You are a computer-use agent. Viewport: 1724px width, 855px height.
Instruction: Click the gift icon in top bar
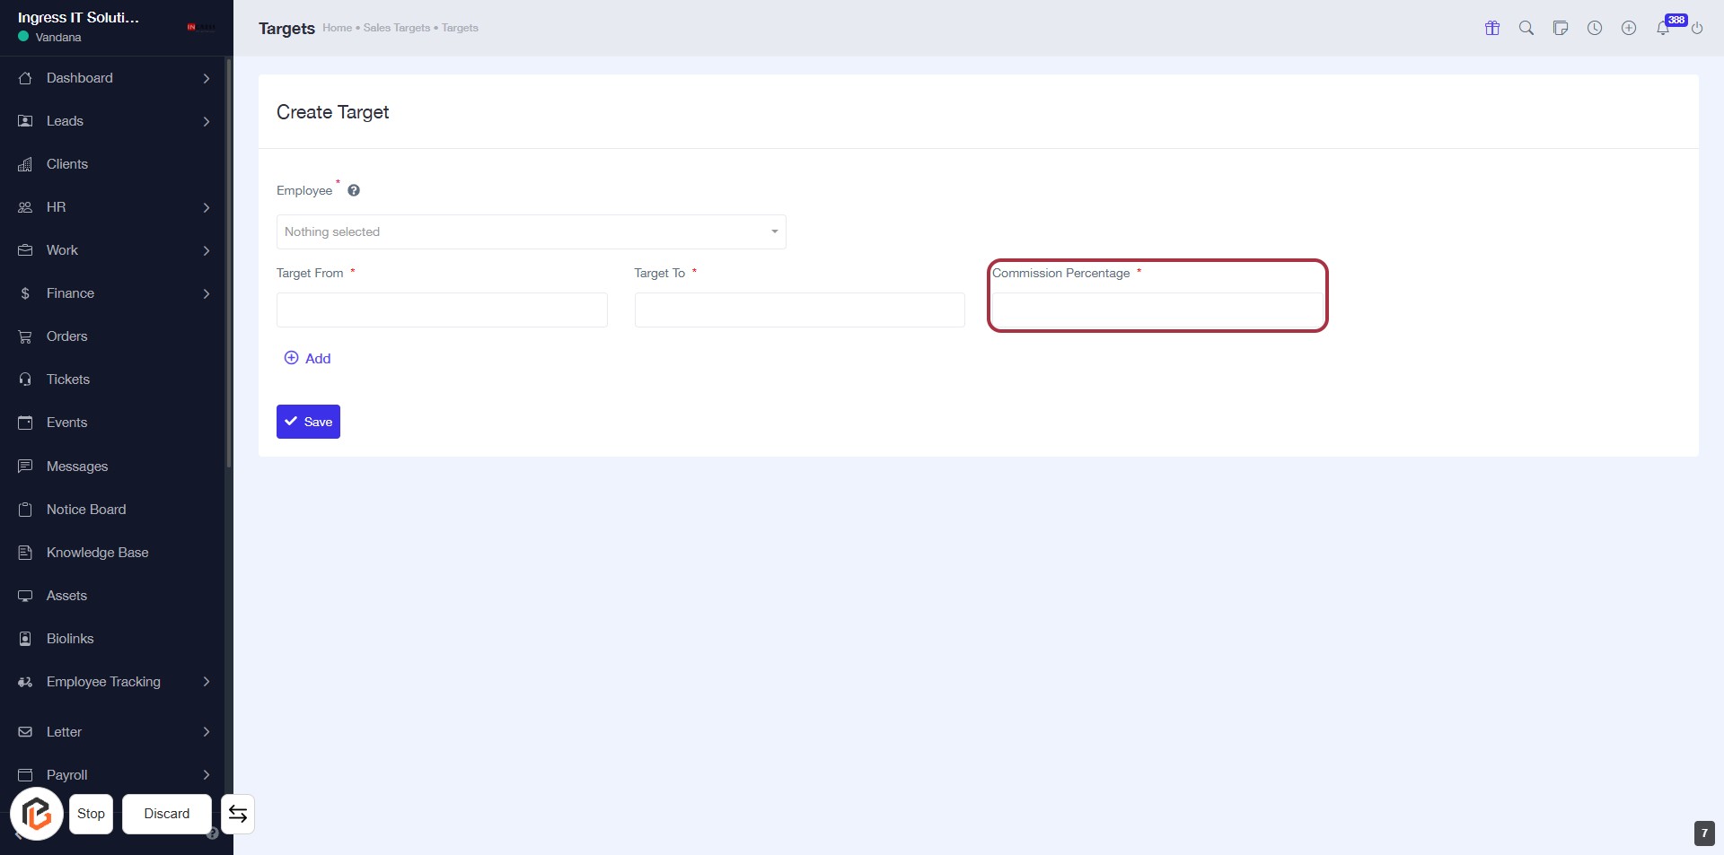pyautogui.click(x=1492, y=28)
